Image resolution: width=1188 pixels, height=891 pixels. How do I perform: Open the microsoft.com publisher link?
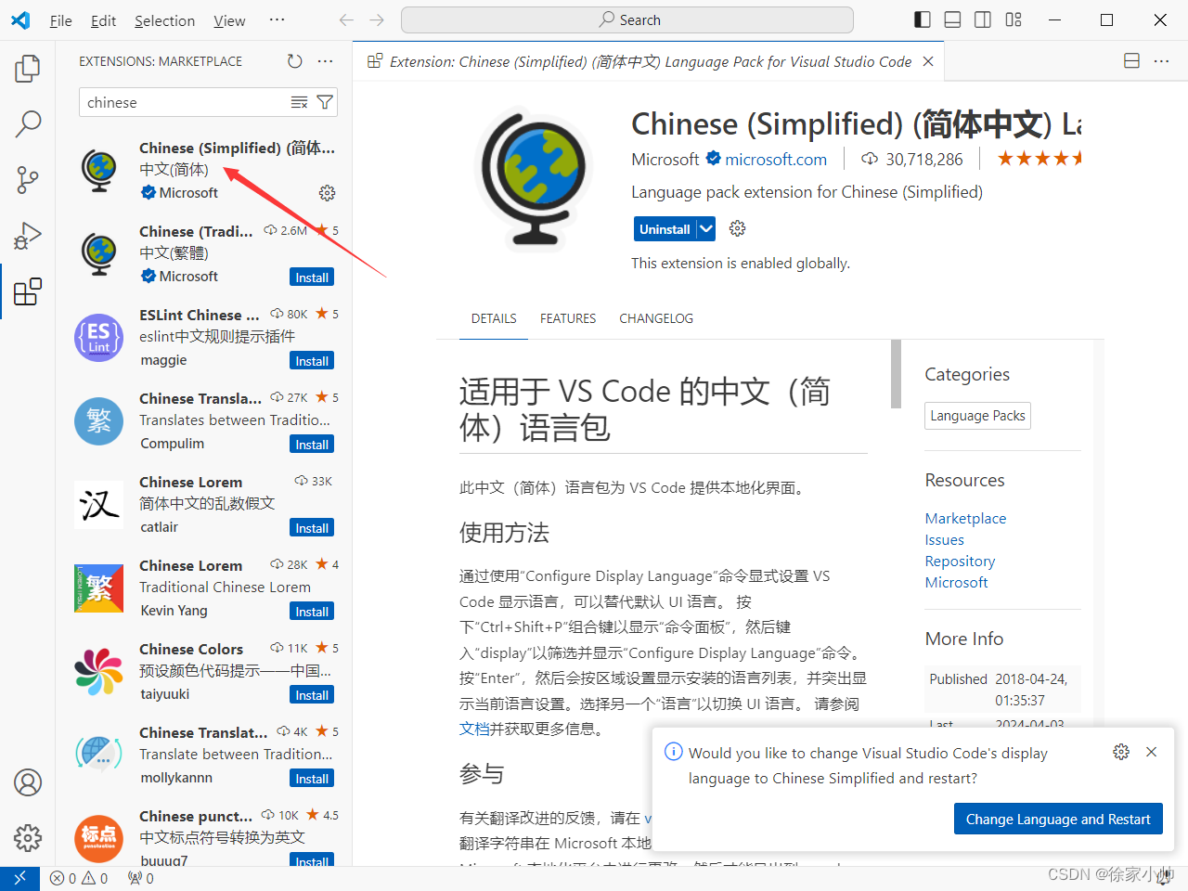tap(776, 160)
